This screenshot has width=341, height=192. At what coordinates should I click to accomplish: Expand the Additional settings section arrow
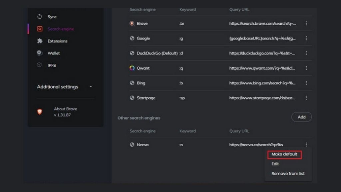point(91,87)
